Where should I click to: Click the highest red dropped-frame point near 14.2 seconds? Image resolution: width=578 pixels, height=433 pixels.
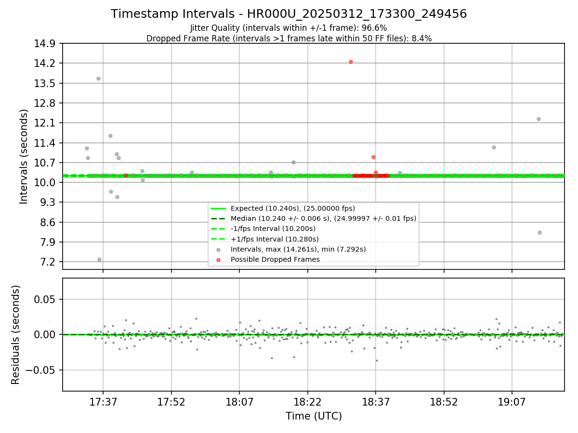coord(351,62)
